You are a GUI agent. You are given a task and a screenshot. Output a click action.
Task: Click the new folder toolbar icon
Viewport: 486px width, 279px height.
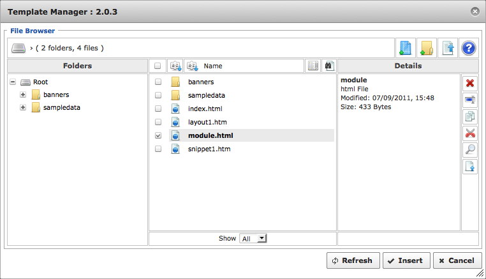427,48
